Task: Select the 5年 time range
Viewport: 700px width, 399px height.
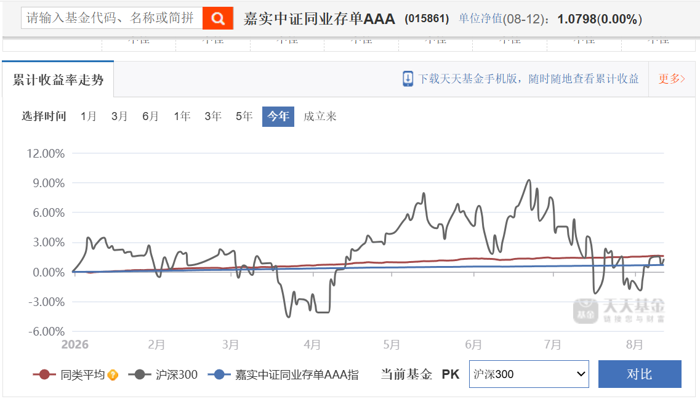Action: (244, 116)
